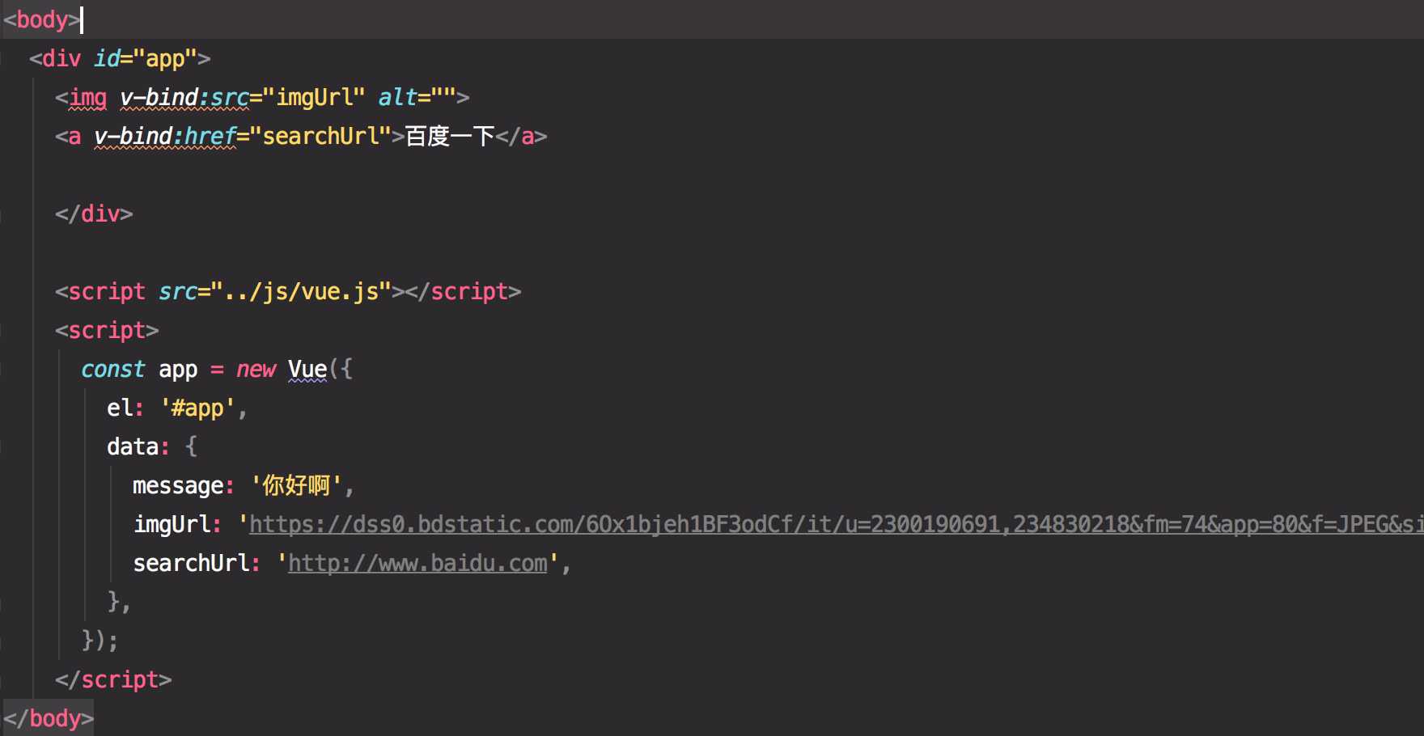Click the closing }); of Vue call
The image size is (1424, 736).
(100, 641)
